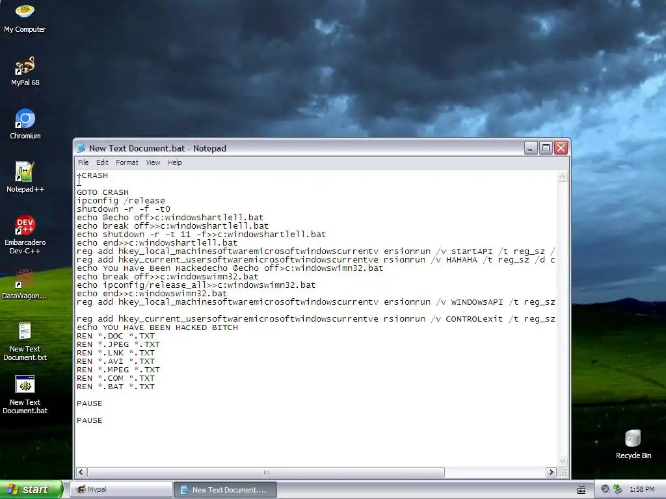Viewport: 666px width, 499px height.
Task: Close the Notepad window
Action: 561,148
